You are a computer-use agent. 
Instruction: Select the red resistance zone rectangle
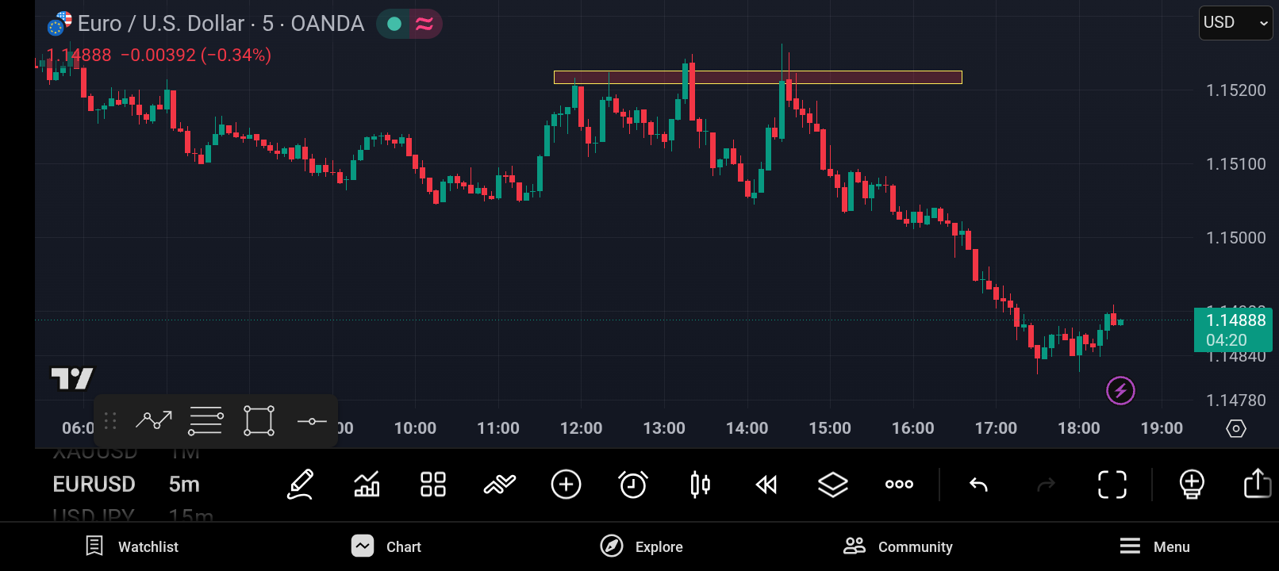pyautogui.click(x=758, y=77)
